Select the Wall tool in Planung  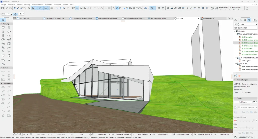point(3,28)
